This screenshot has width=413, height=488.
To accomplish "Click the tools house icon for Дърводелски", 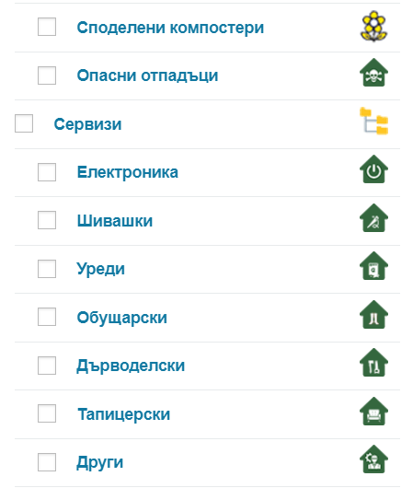I will [373, 363].
